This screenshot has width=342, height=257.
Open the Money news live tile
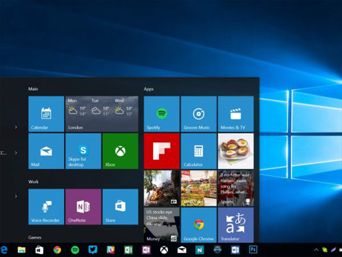pos(161,224)
